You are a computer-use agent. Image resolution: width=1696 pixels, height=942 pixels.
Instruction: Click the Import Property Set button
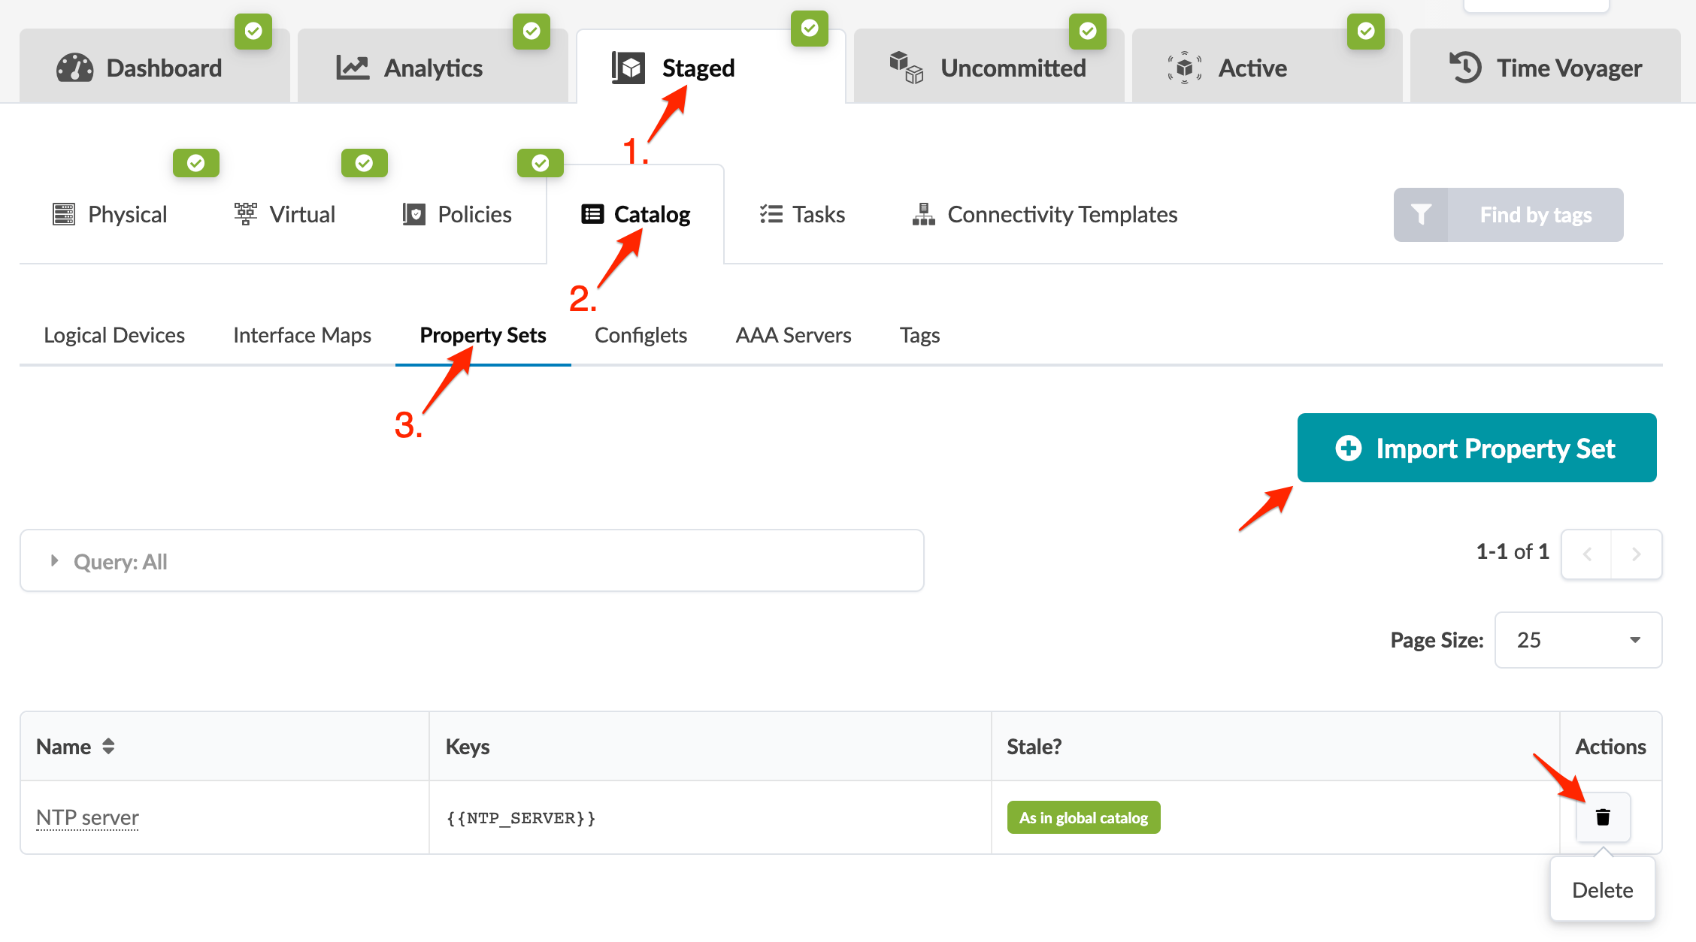[1476, 448]
